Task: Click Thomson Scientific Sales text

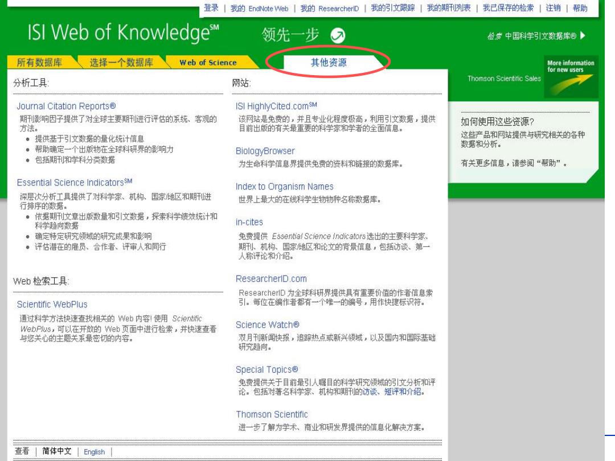Action: pos(504,79)
